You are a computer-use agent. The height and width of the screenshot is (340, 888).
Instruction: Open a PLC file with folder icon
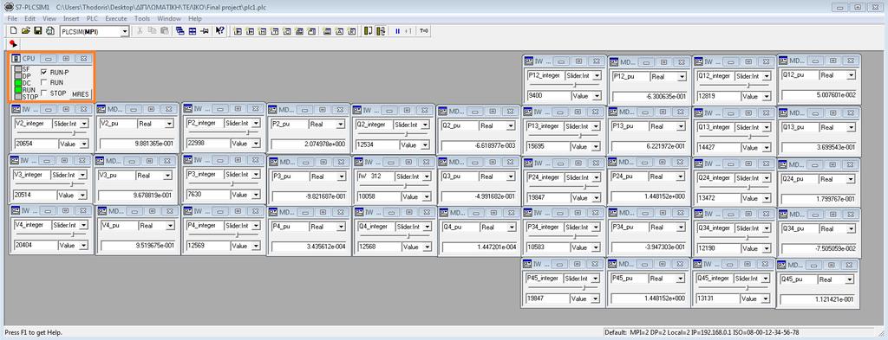tap(25, 31)
